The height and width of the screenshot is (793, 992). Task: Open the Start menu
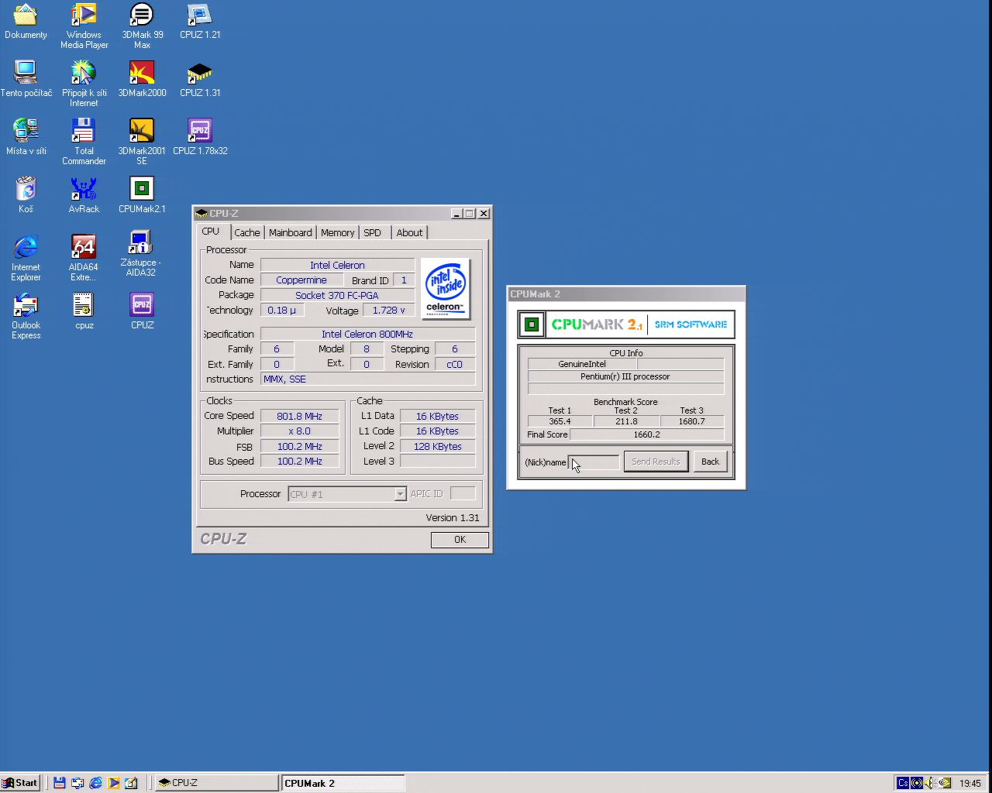(20, 783)
